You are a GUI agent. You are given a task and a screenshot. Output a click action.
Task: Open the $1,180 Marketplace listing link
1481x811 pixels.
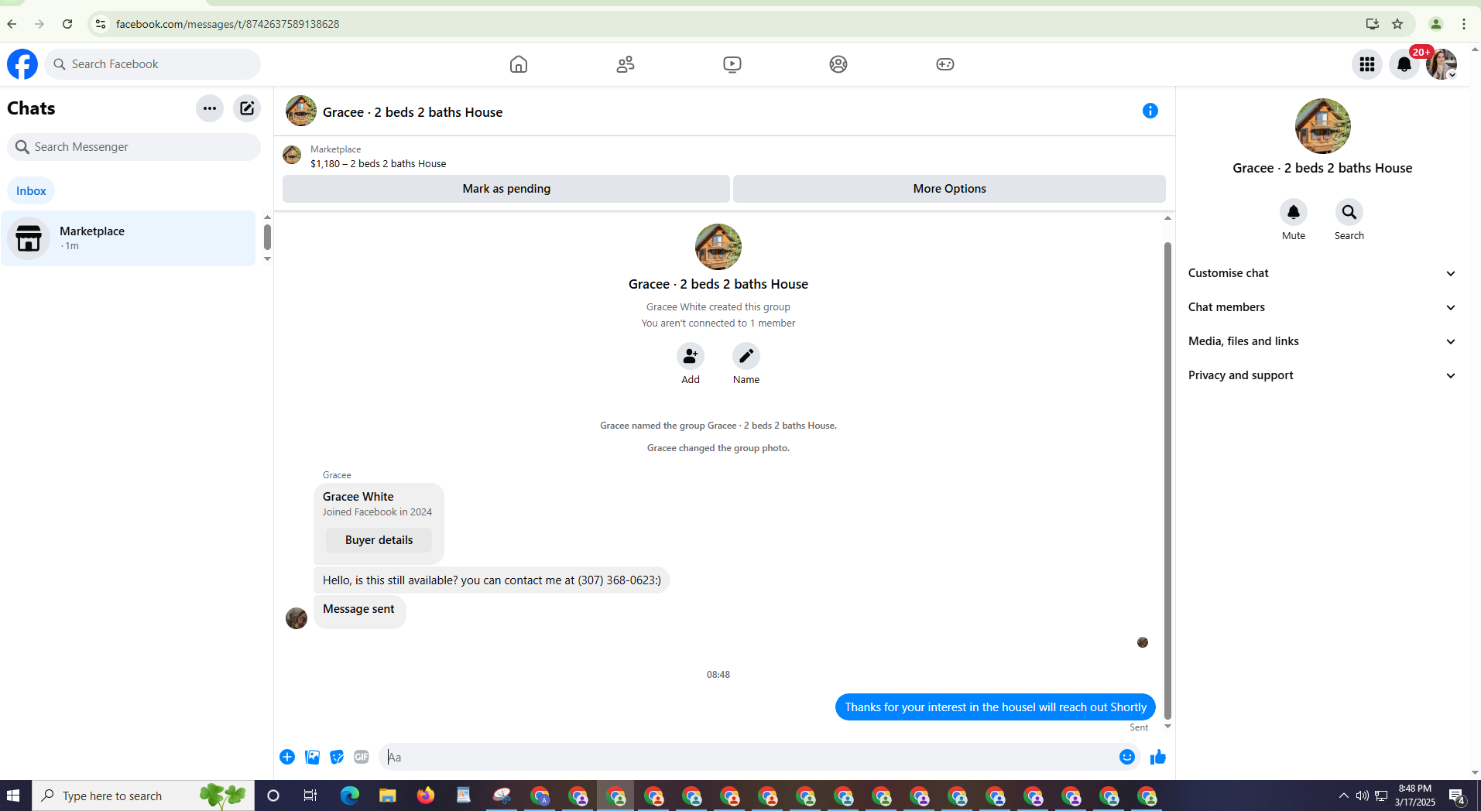click(x=378, y=163)
